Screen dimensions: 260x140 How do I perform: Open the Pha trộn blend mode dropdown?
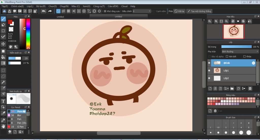[240, 51]
